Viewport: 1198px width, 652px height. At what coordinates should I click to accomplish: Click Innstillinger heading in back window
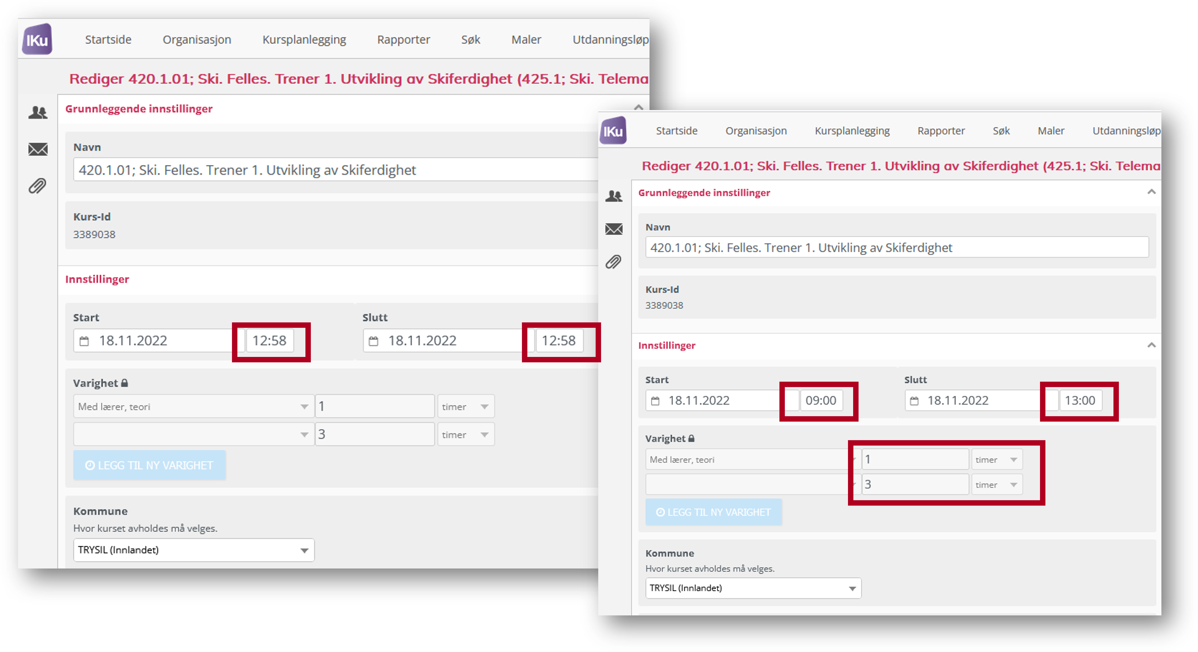click(97, 279)
